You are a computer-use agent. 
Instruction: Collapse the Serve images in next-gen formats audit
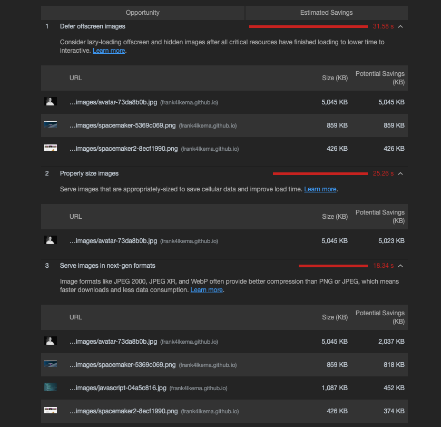(400, 266)
